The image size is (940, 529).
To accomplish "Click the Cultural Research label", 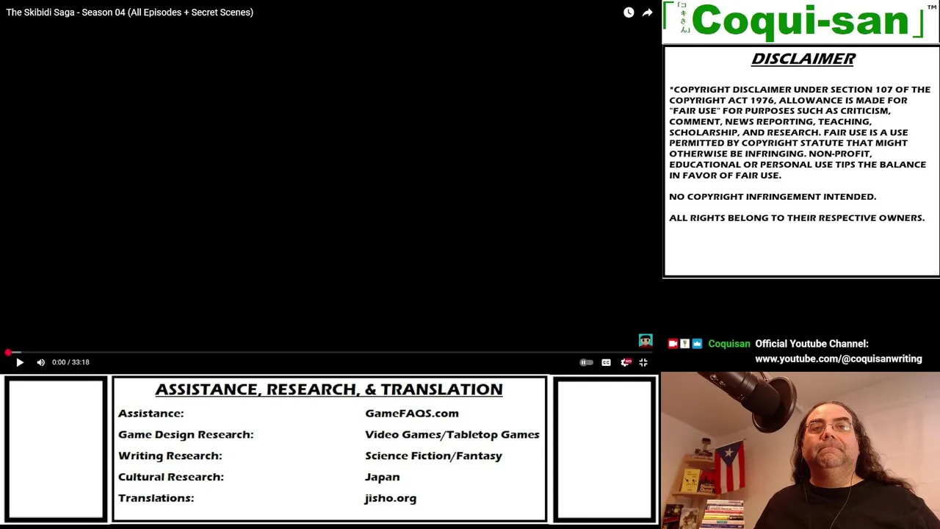I will coord(171,477).
